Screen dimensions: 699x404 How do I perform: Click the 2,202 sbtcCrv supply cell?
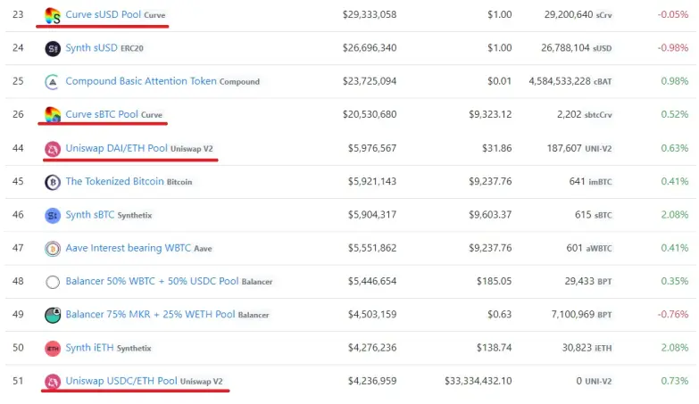585,114
